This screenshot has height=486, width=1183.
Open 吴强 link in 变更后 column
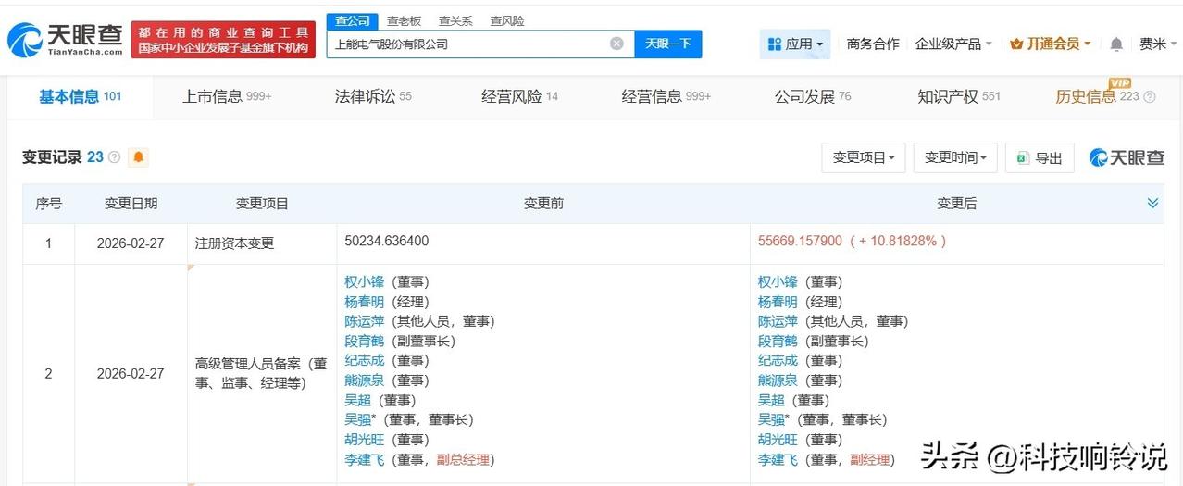pyautogui.click(x=771, y=419)
